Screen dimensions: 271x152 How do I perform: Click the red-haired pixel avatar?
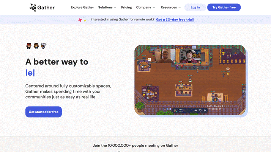click(x=29, y=46)
